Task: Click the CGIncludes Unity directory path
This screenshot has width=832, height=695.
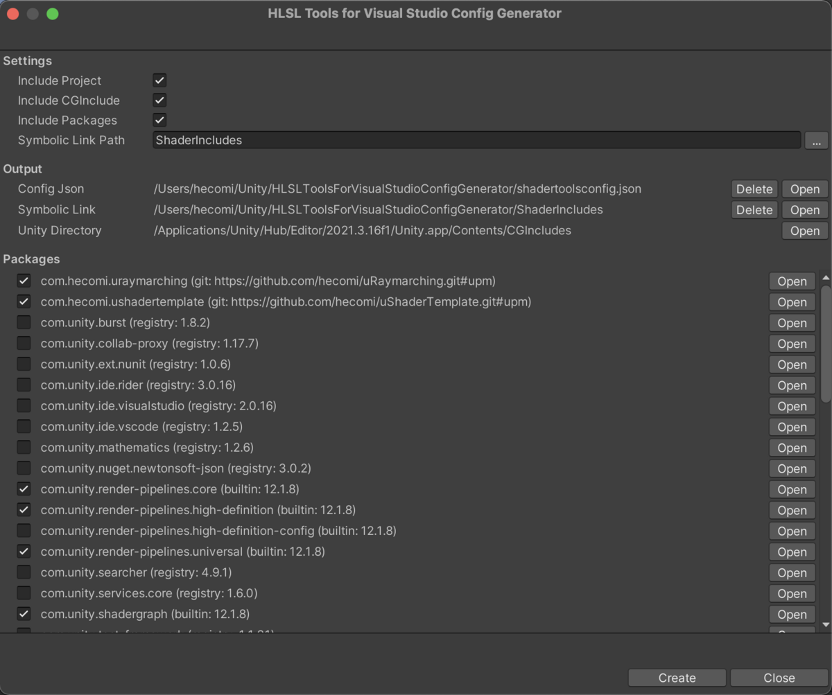Action: 363,230
